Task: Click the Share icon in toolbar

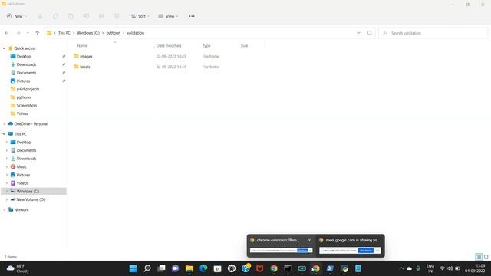Action: [x=101, y=16]
